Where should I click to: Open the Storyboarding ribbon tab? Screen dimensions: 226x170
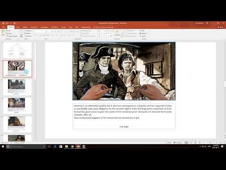tap(86, 27)
